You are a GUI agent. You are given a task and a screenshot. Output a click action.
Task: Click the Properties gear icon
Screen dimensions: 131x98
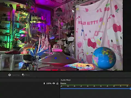[10, 75]
